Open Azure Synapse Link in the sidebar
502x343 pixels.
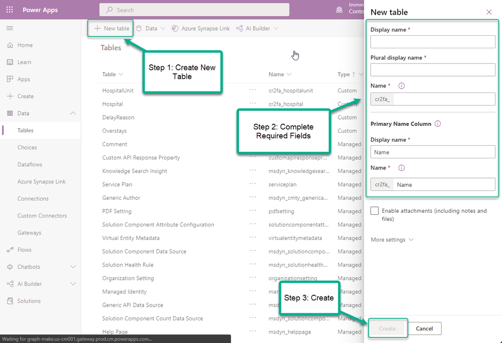(x=41, y=182)
